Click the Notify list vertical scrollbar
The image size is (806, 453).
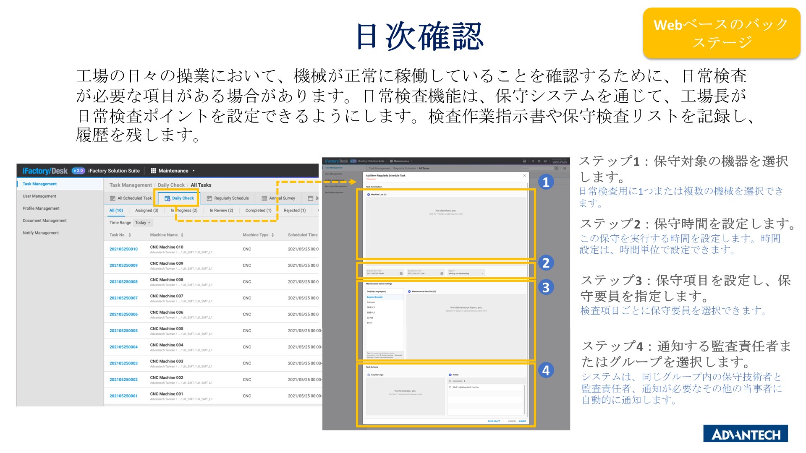(x=525, y=399)
